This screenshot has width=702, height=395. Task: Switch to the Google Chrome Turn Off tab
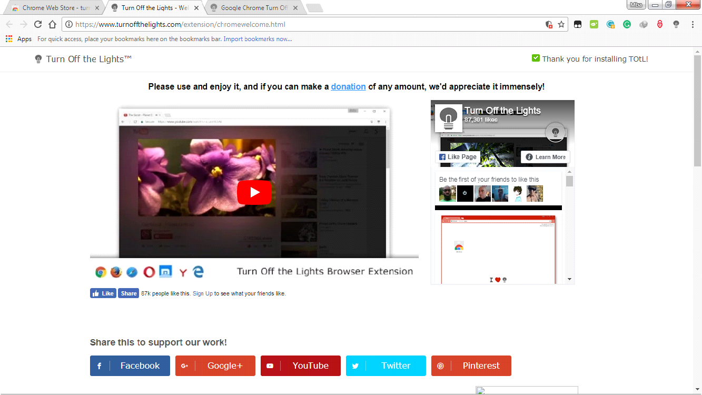click(254, 8)
